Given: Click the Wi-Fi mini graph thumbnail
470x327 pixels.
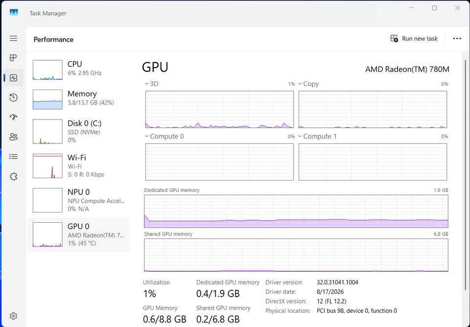Looking at the screenshot, I should (x=47, y=166).
